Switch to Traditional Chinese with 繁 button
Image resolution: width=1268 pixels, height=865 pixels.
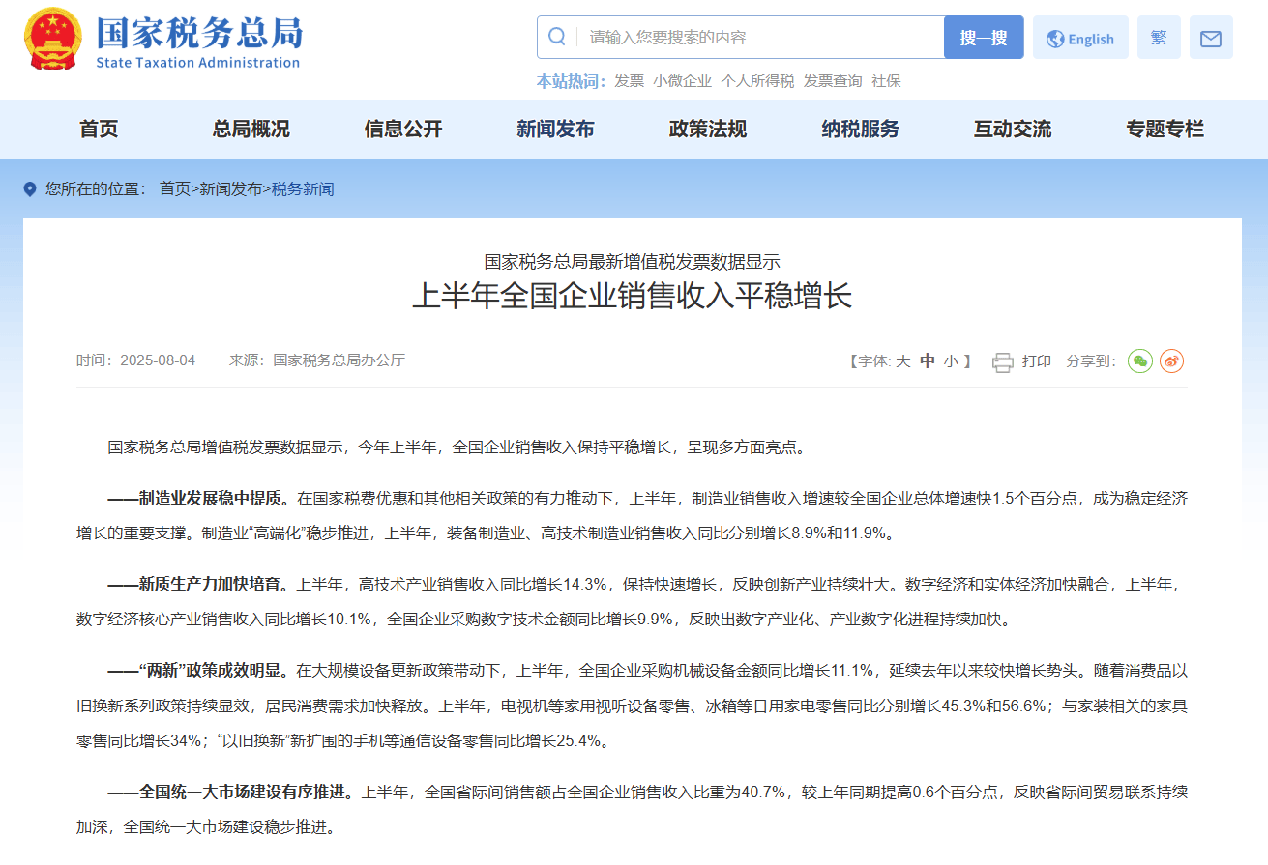1158,38
